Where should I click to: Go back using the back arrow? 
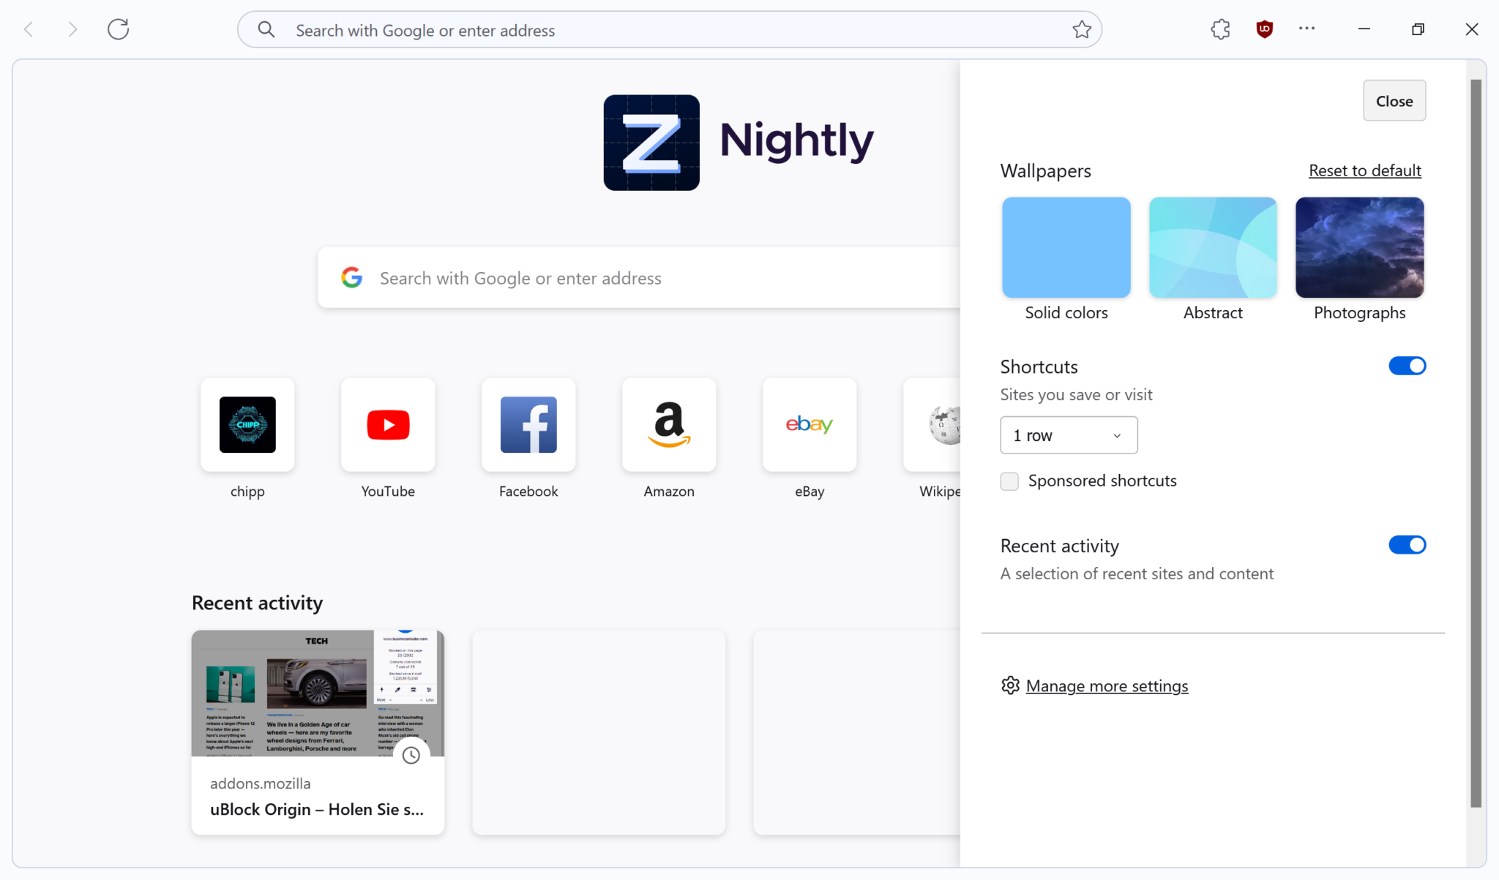(x=29, y=29)
